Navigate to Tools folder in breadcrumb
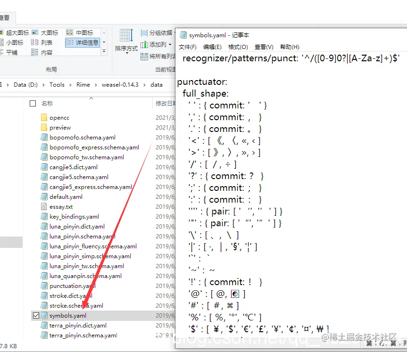This screenshot has width=407, height=352. tap(57, 85)
